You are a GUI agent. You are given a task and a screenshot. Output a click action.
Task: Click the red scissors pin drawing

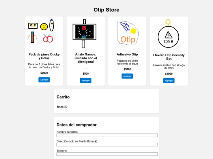(48, 38)
